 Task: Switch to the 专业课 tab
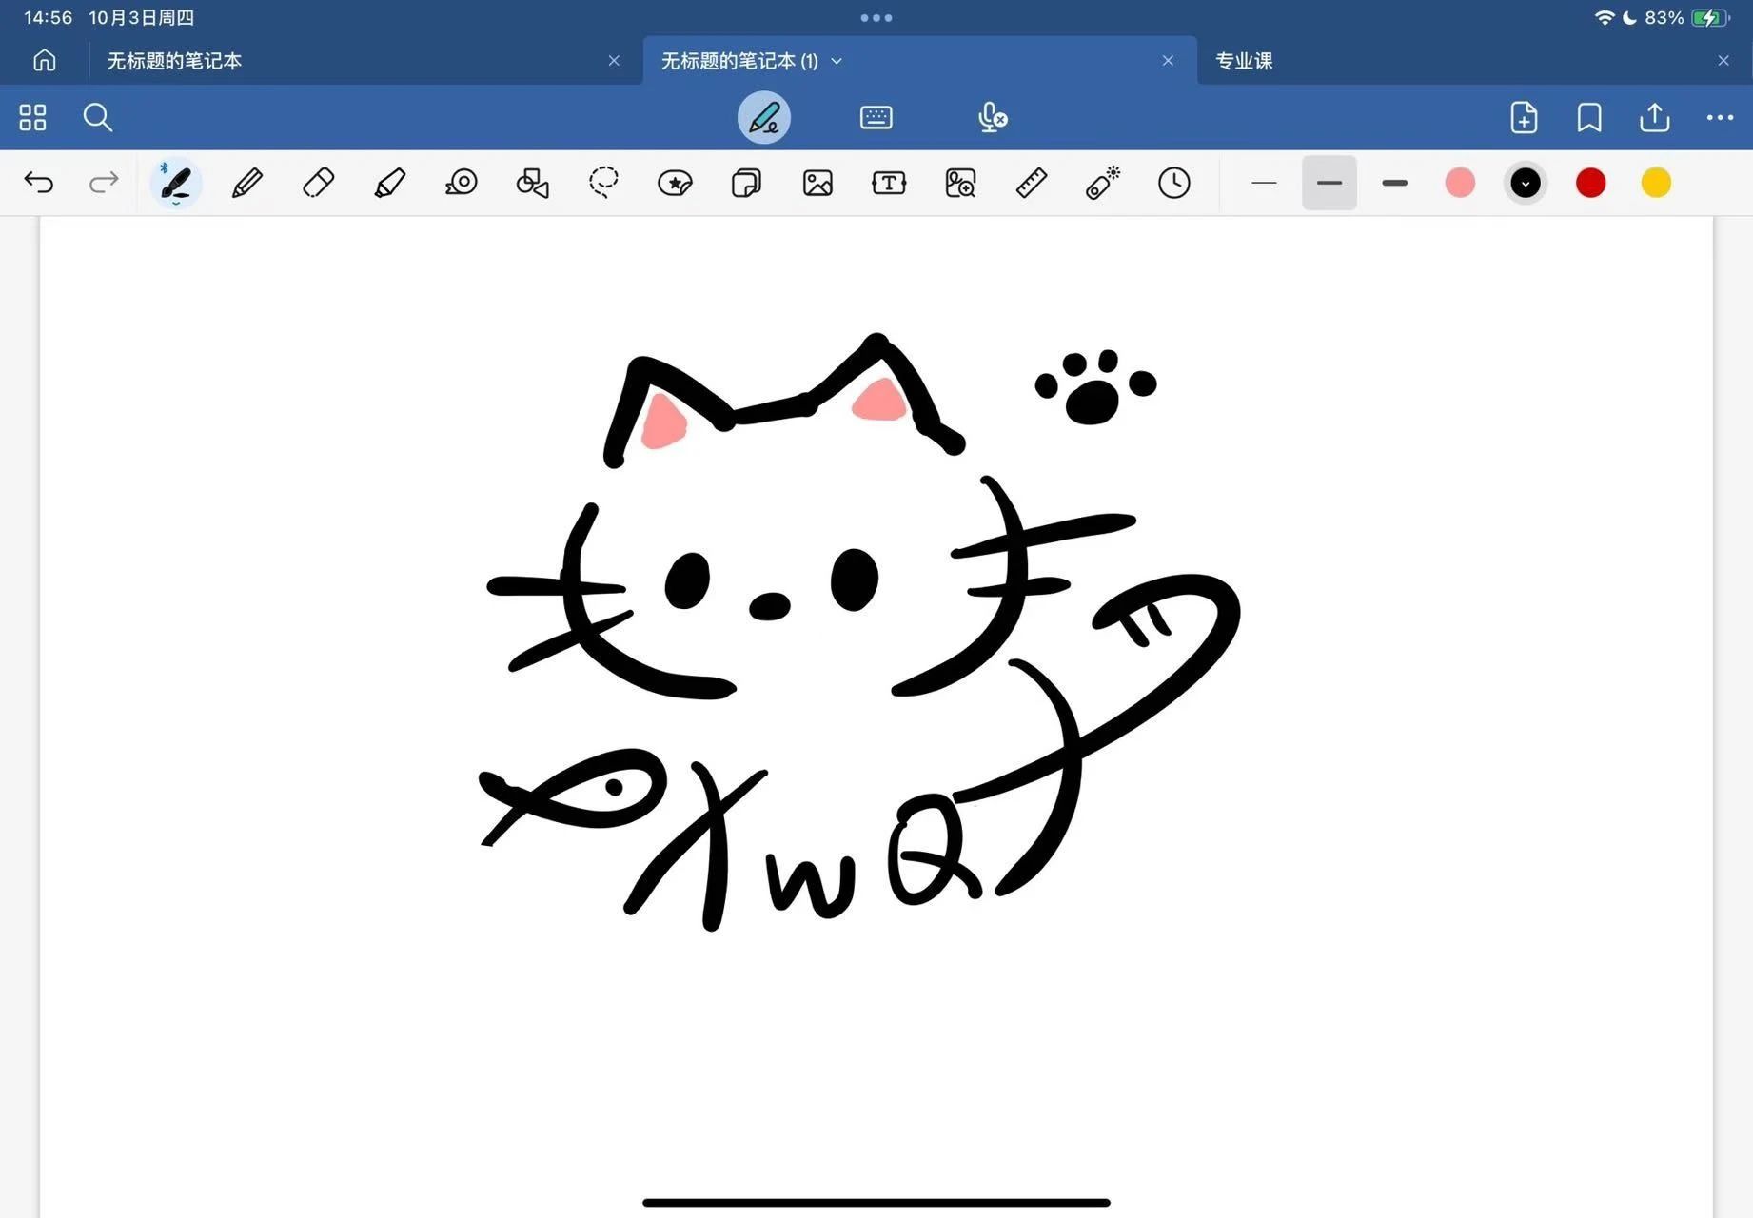pos(1244,61)
